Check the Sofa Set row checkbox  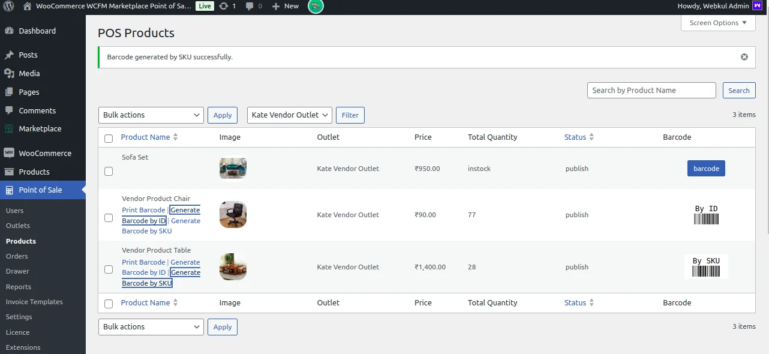(109, 172)
